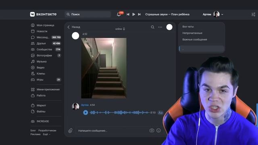Play the 0:10 voice message

pyautogui.click(x=85, y=113)
